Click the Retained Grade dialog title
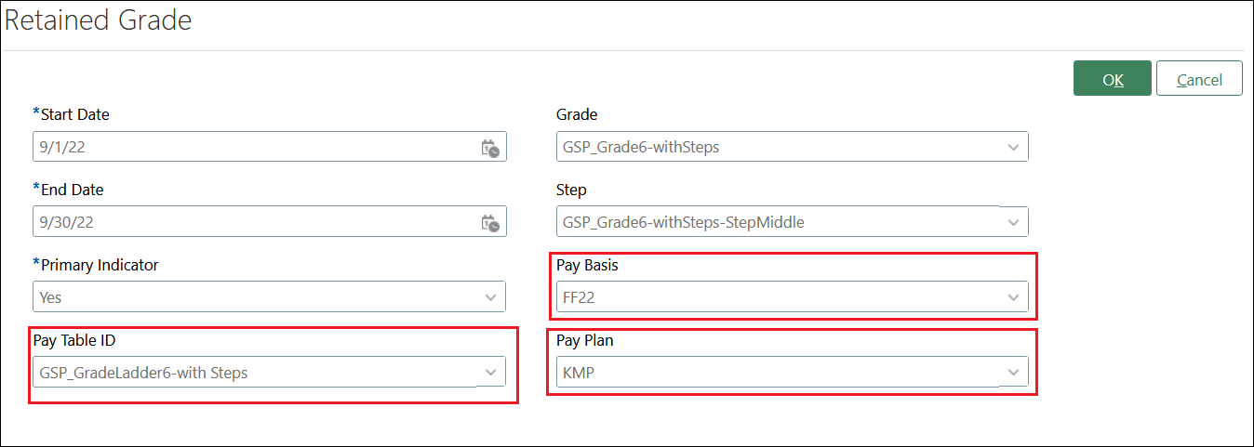The width and height of the screenshot is (1254, 447). [99, 20]
